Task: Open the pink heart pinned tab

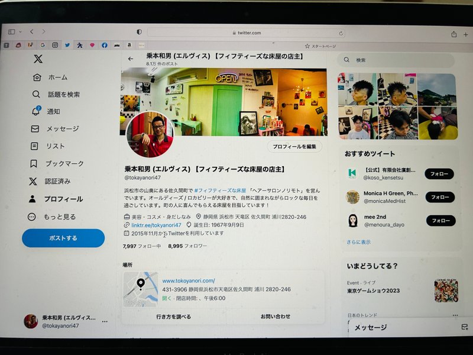Action: (92, 45)
